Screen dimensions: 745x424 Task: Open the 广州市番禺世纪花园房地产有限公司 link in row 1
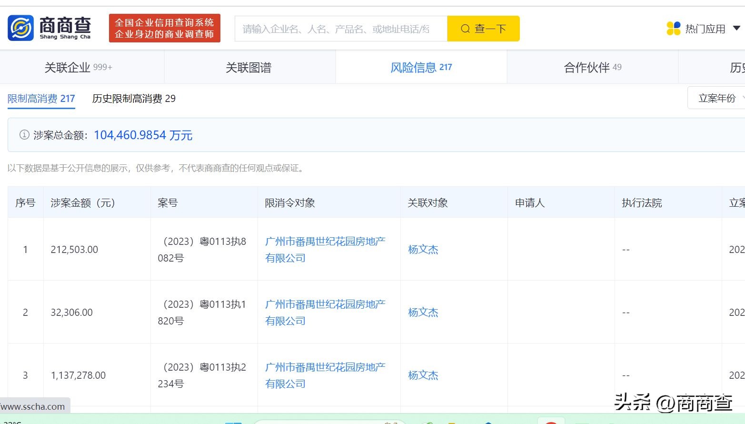point(326,249)
